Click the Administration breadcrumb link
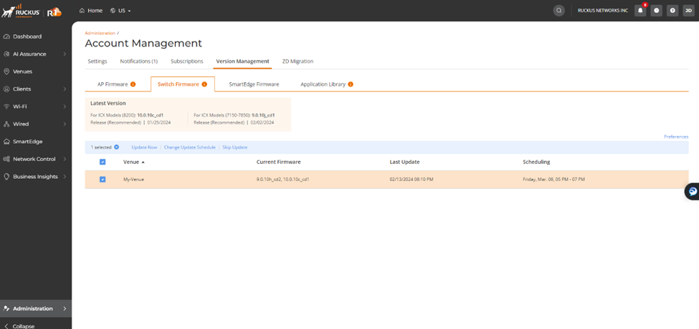The width and height of the screenshot is (699, 329). coord(100,33)
